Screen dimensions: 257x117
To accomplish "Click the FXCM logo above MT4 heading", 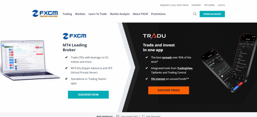I will click(x=74, y=36).
